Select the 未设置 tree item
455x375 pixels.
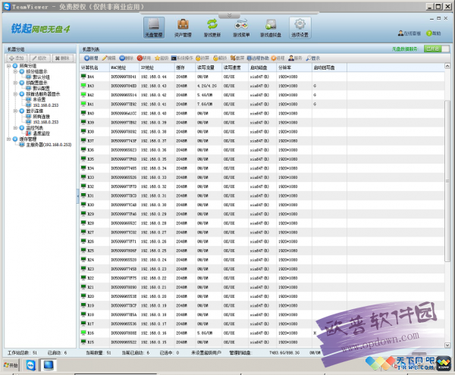39,100
